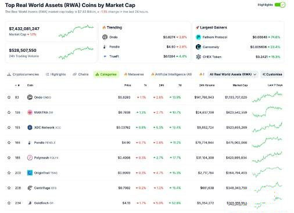Click the XDC Network logo icon

[x=30, y=128]
